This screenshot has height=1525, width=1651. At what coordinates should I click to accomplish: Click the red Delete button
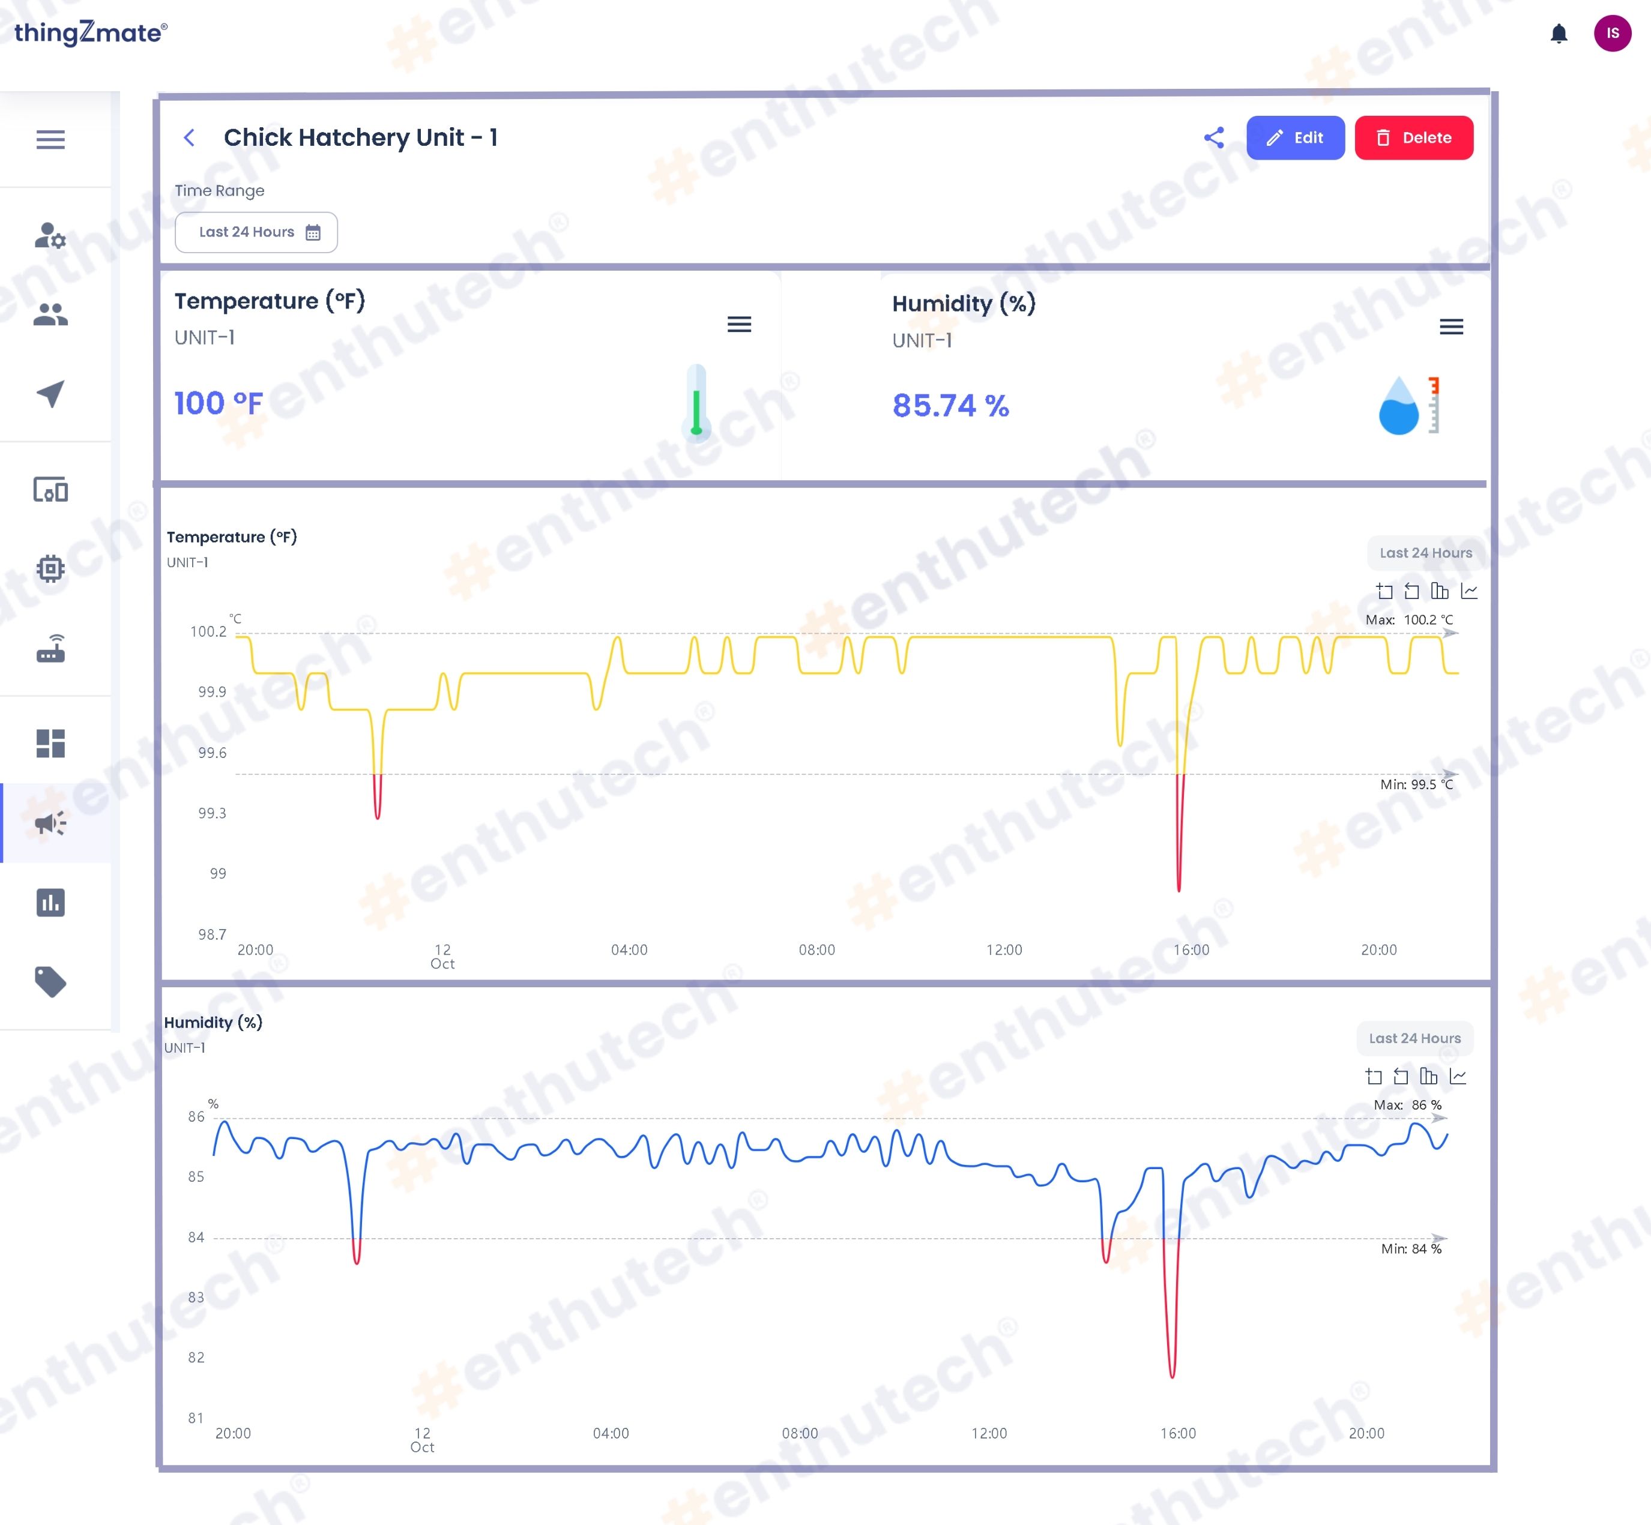coord(1413,138)
